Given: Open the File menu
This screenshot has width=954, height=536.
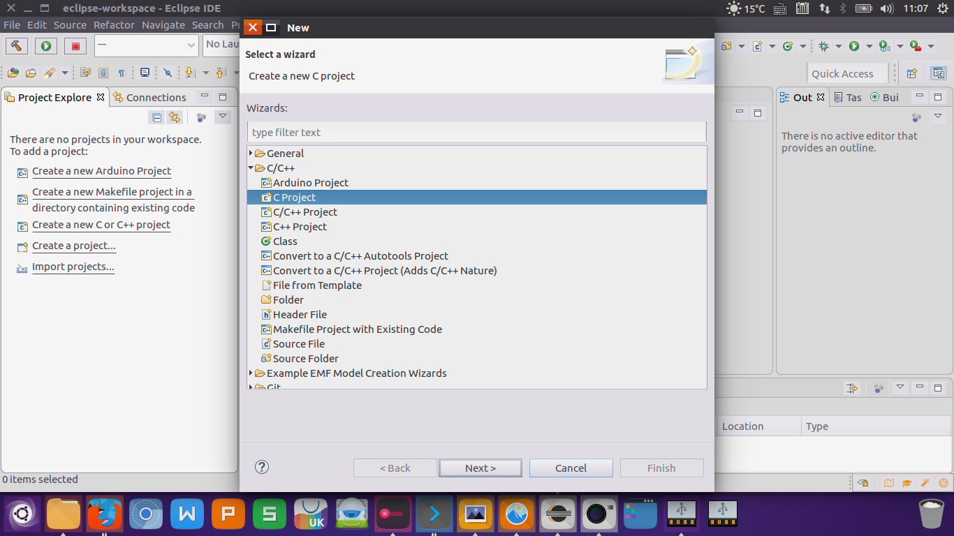Looking at the screenshot, I should pyautogui.click(x=12, y=25).
